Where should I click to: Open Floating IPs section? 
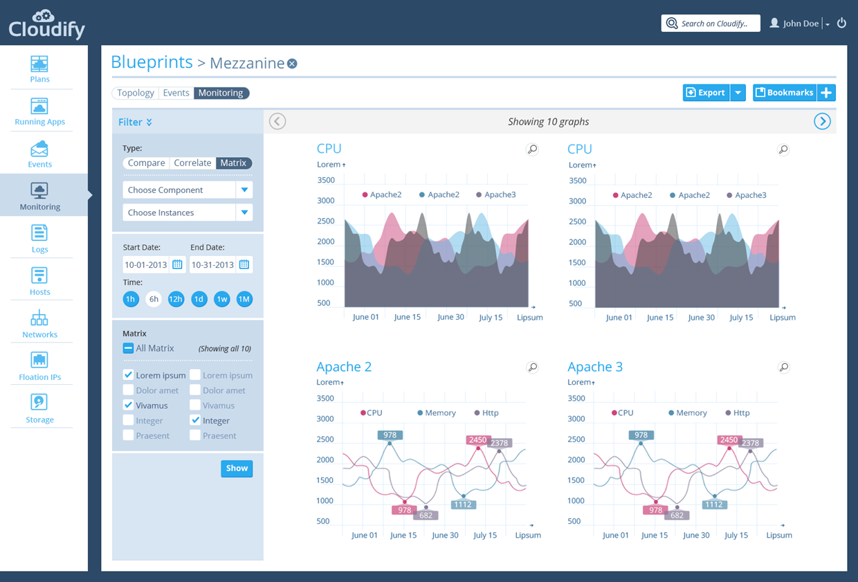[39, 365]
